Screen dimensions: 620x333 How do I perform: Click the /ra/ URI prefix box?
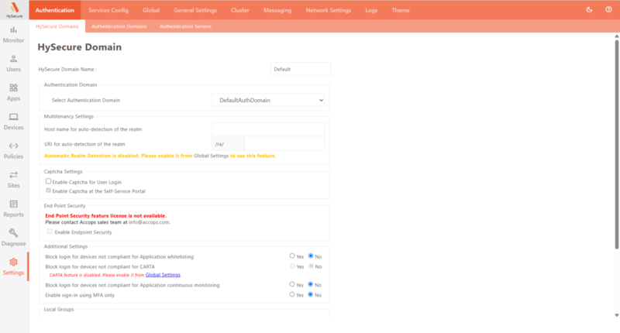pyautogui.click(x=228, y=144)
